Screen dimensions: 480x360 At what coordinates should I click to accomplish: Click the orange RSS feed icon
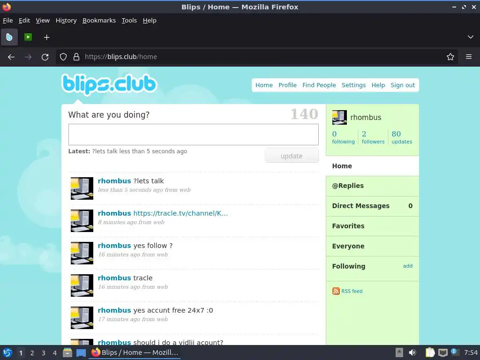[x=336, y=291]
